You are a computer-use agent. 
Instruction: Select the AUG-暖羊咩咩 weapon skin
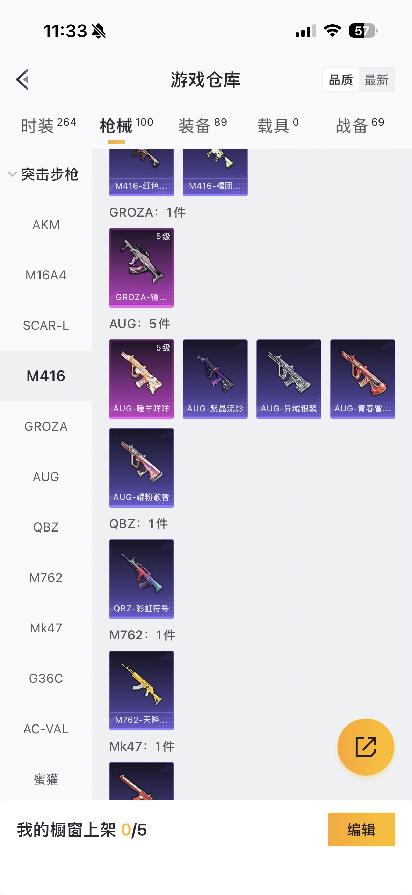click(142, 379)
